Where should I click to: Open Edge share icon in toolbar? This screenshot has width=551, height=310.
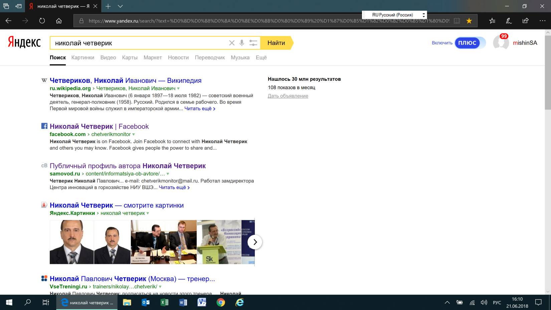(x=525, y=21)
